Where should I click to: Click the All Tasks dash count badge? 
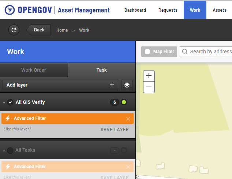[115, 151]
